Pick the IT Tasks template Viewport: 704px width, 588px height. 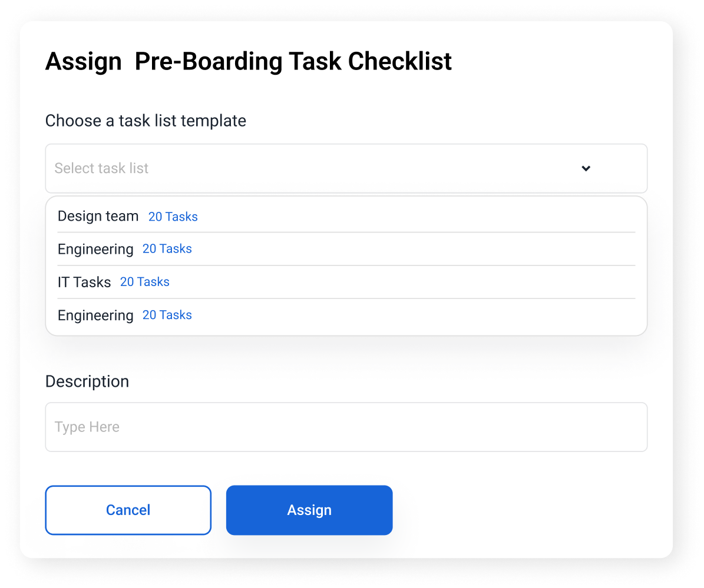(x=84, y=283)
